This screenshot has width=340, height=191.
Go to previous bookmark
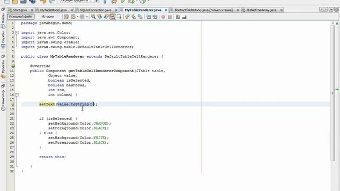pos(127,16)
